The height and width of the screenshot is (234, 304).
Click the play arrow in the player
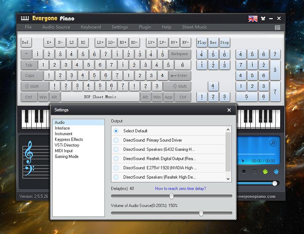click(243, 161)
